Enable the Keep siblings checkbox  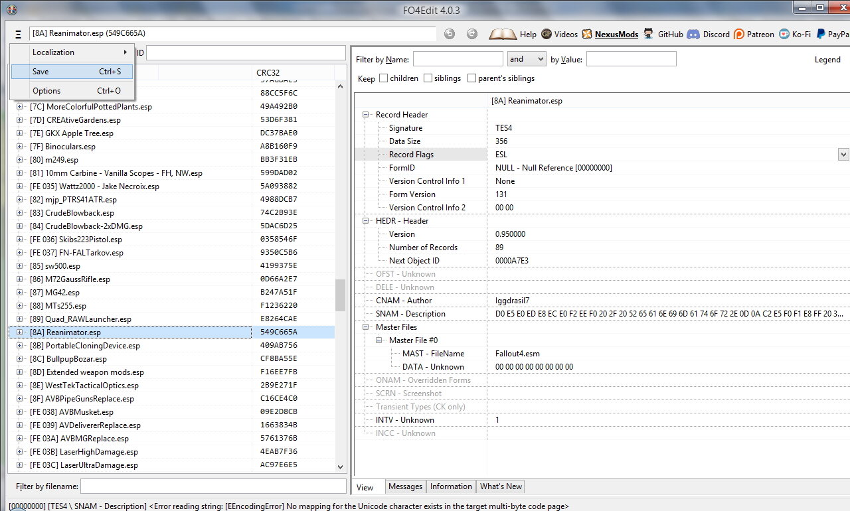coord(428,78)
